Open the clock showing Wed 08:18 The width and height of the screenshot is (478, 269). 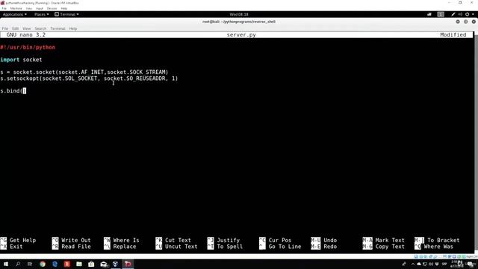tap(239, 14)
